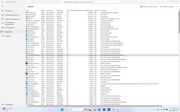The width and height of the screenshot is (180, 112).
Task: Click WmiPrvSE.exe icon with PID 4152
Action: click(26, 78)
